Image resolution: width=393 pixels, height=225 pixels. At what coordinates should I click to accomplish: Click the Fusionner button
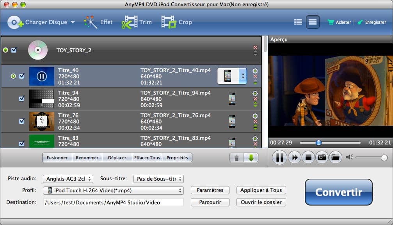pyautogui.click(x=57, y=158)
